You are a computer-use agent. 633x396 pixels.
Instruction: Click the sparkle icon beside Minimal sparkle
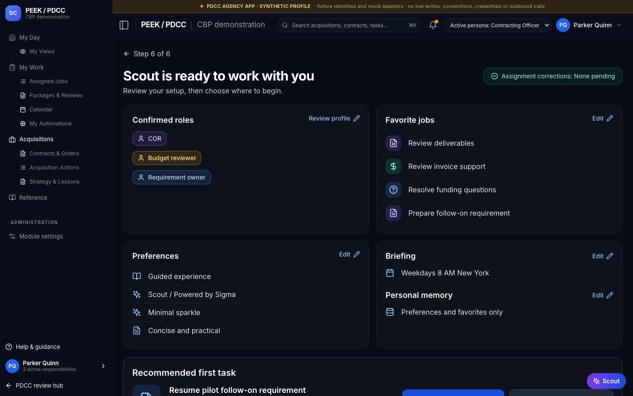pos(137,312)
